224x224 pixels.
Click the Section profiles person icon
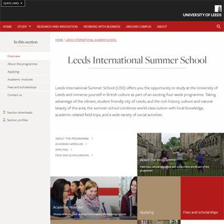pyautogui.click(x=4, y=120)
